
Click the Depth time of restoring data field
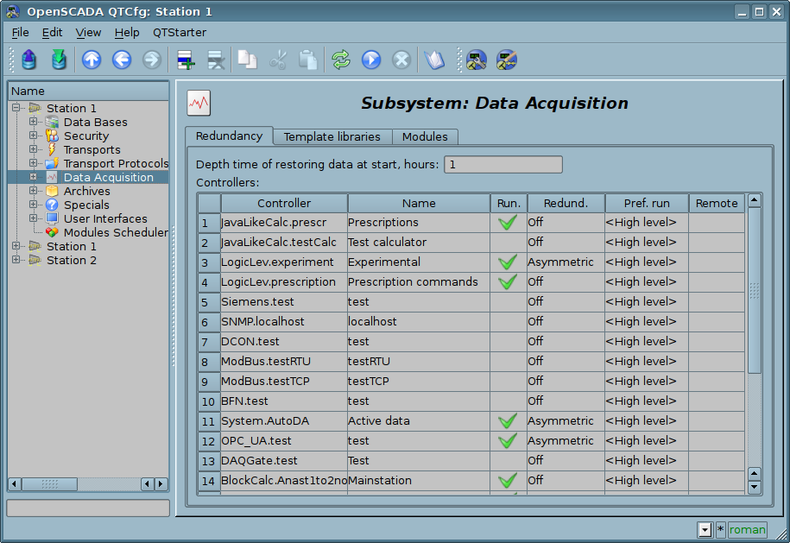(x=502, y=165)
